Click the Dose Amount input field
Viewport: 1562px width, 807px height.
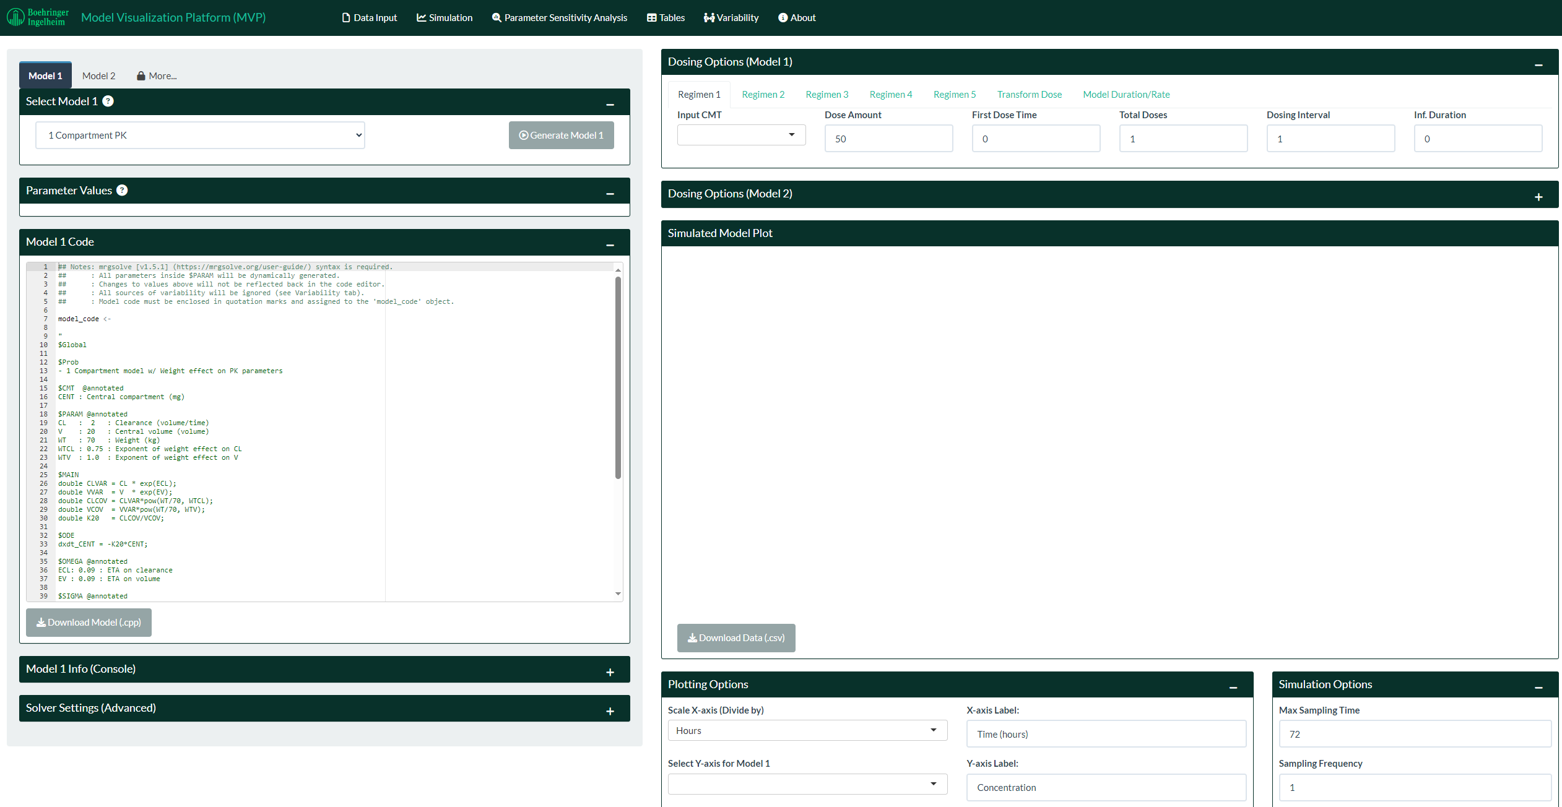[888, 139]
